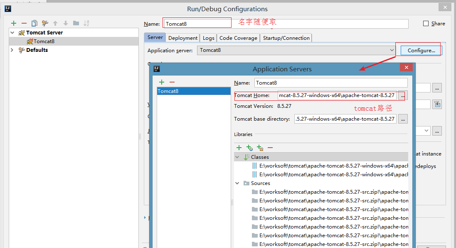456x248 pixels.
Task: Remove a library entry with red minus
Action: click(x=270, y=147)
